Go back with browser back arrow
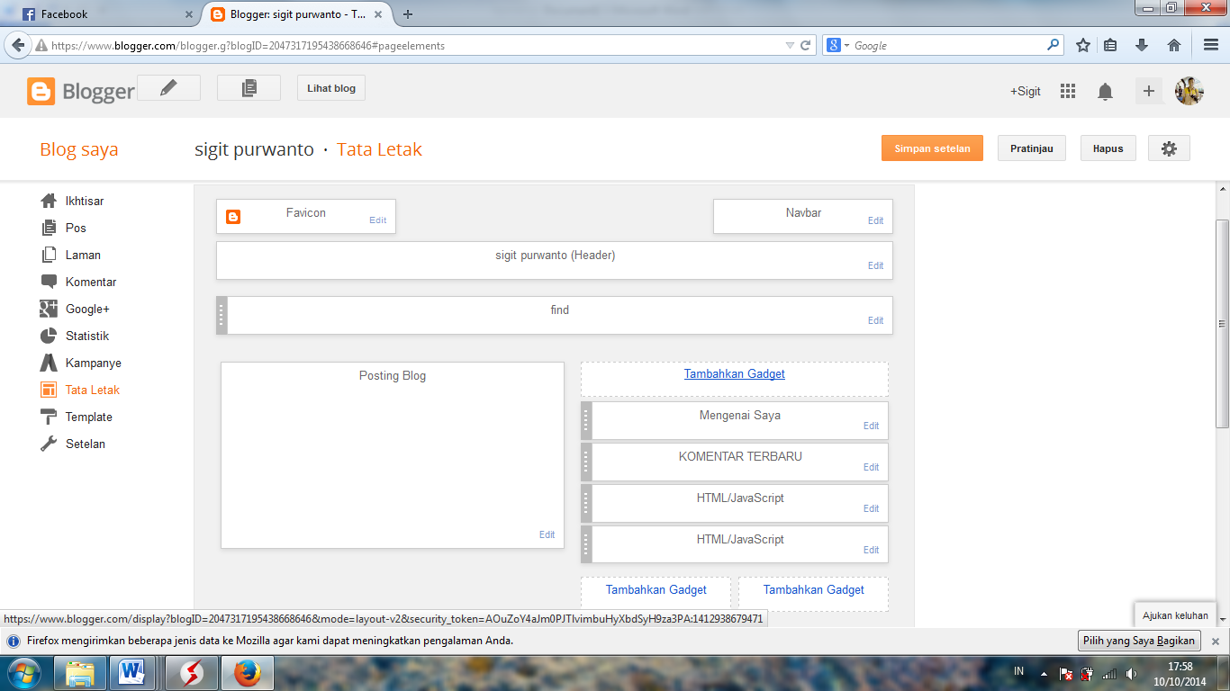Image resolution: width=1230 pixels, height=691 pixels. pos(17,45)
